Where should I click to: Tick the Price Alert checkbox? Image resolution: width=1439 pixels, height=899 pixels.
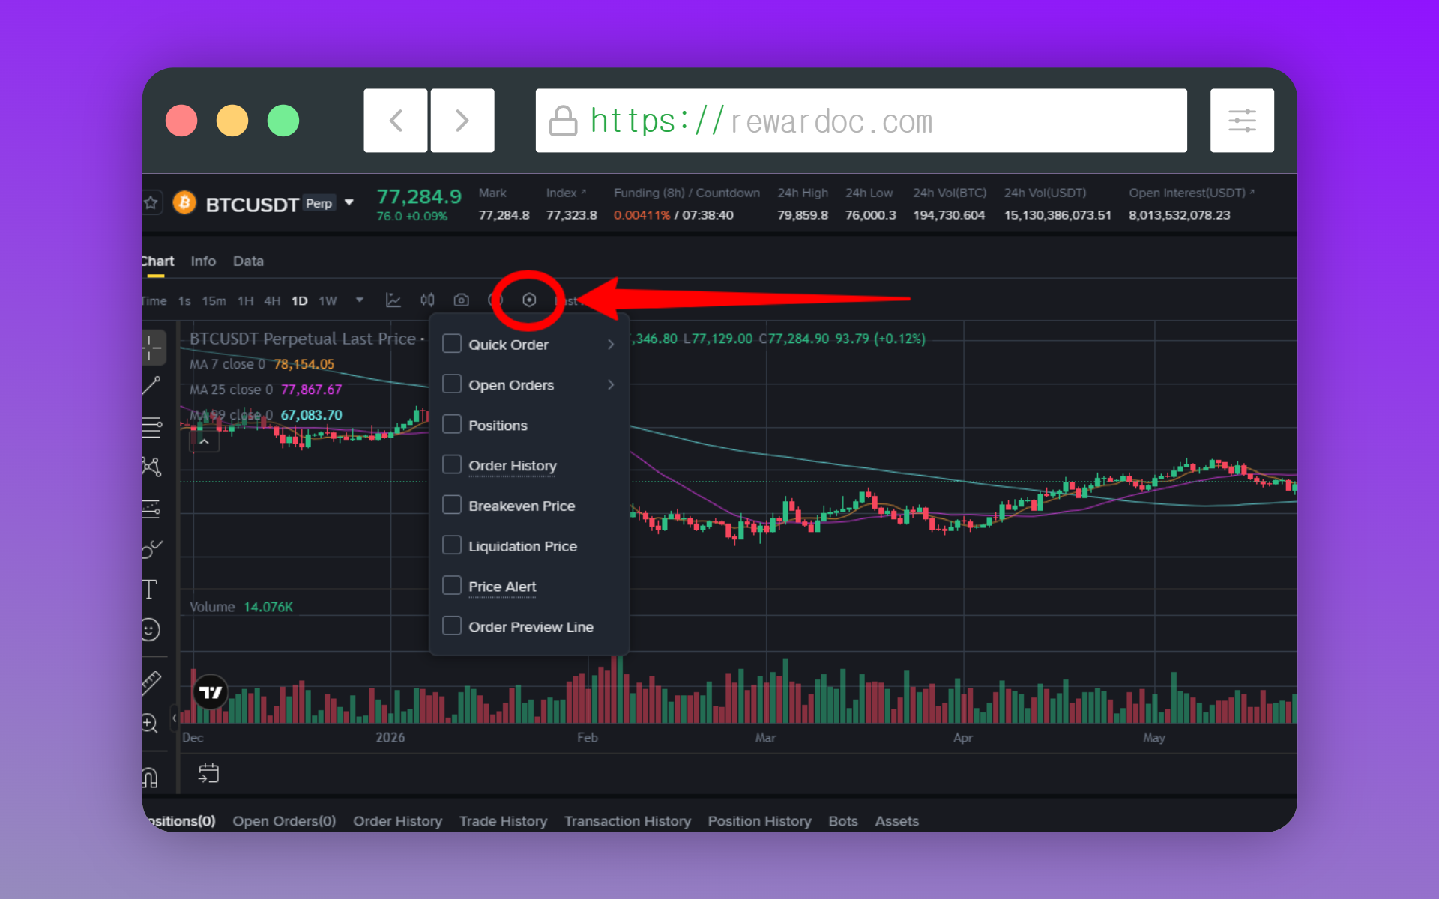point(452,586)
